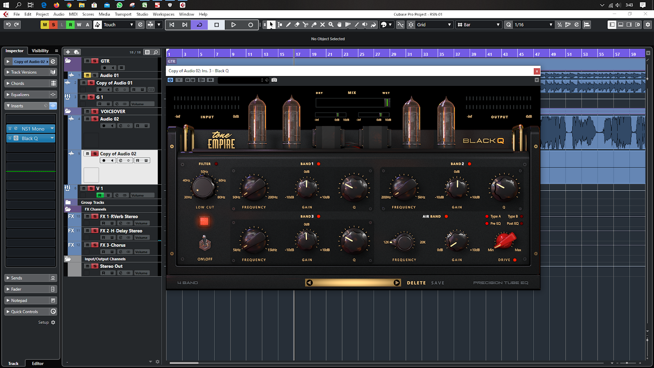This screenshot has width=654, height=368.
Task: Click the Air Band frequency selector knob
Action: [404, 242]
